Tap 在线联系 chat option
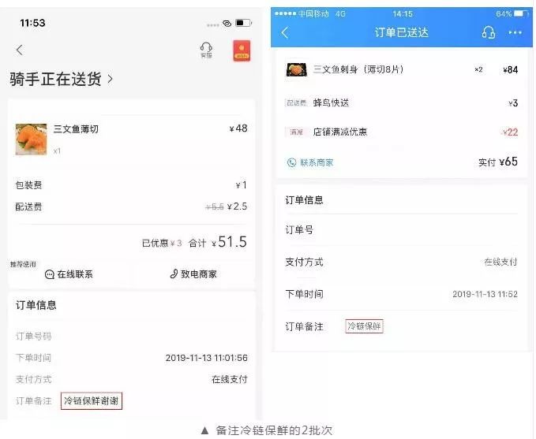Viewport: 536px width, 439px height. pos(69,274)
